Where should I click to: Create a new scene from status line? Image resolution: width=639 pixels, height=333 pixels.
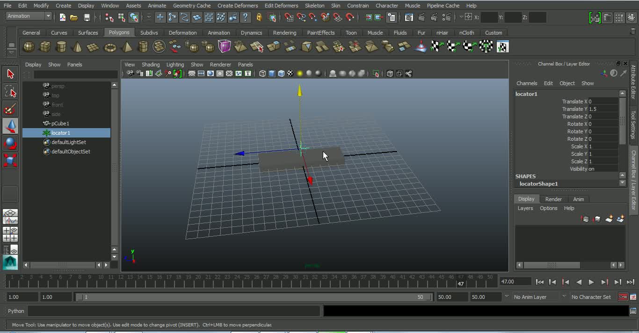point(62,17)
